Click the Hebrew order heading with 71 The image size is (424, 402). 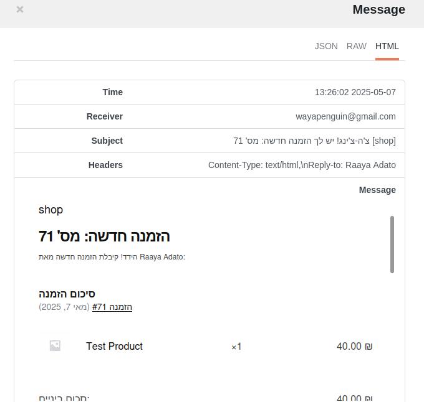coord(104,236)
